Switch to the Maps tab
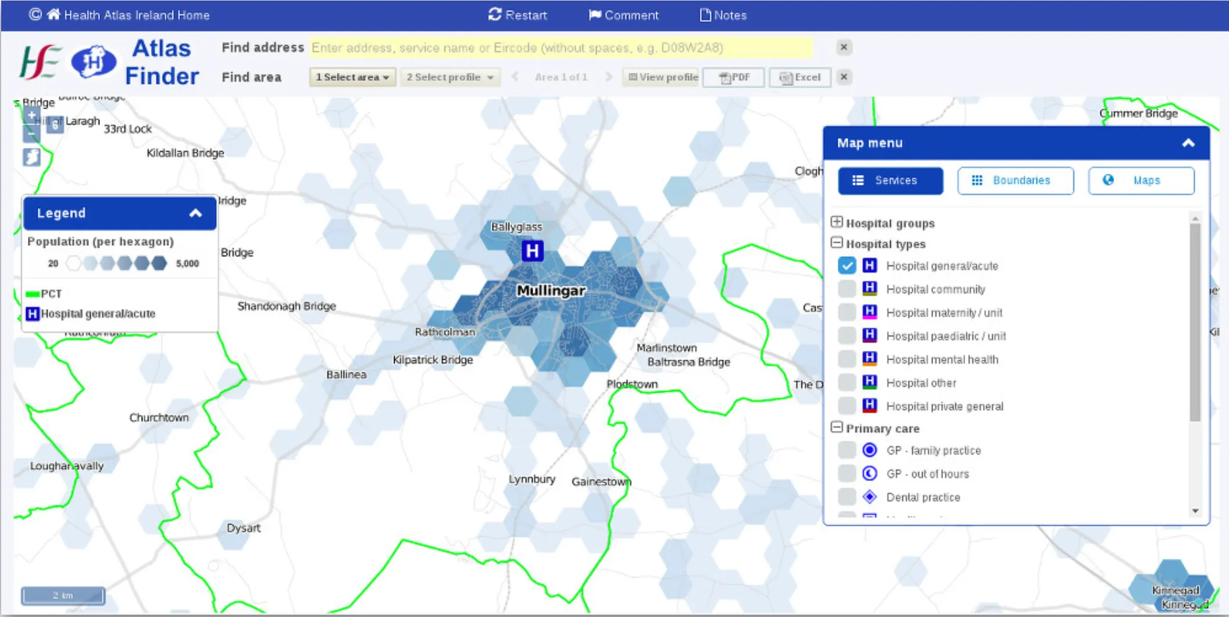The width and height of the screenshot is (1229, 617). click(1141, 181)
